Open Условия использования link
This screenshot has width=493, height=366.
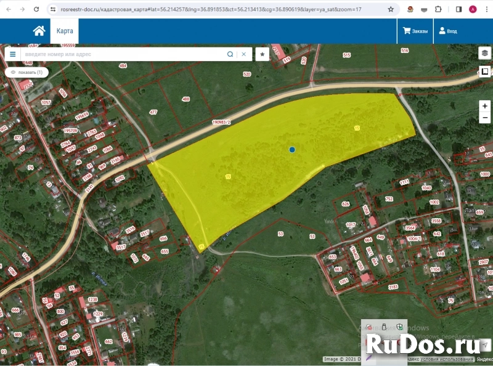(447, 359)
